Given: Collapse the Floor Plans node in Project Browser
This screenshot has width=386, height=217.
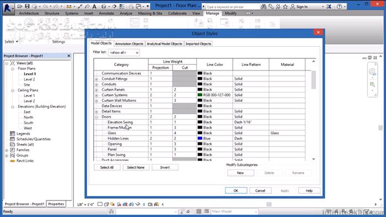Looking at the screenshot, I should 13,69.
